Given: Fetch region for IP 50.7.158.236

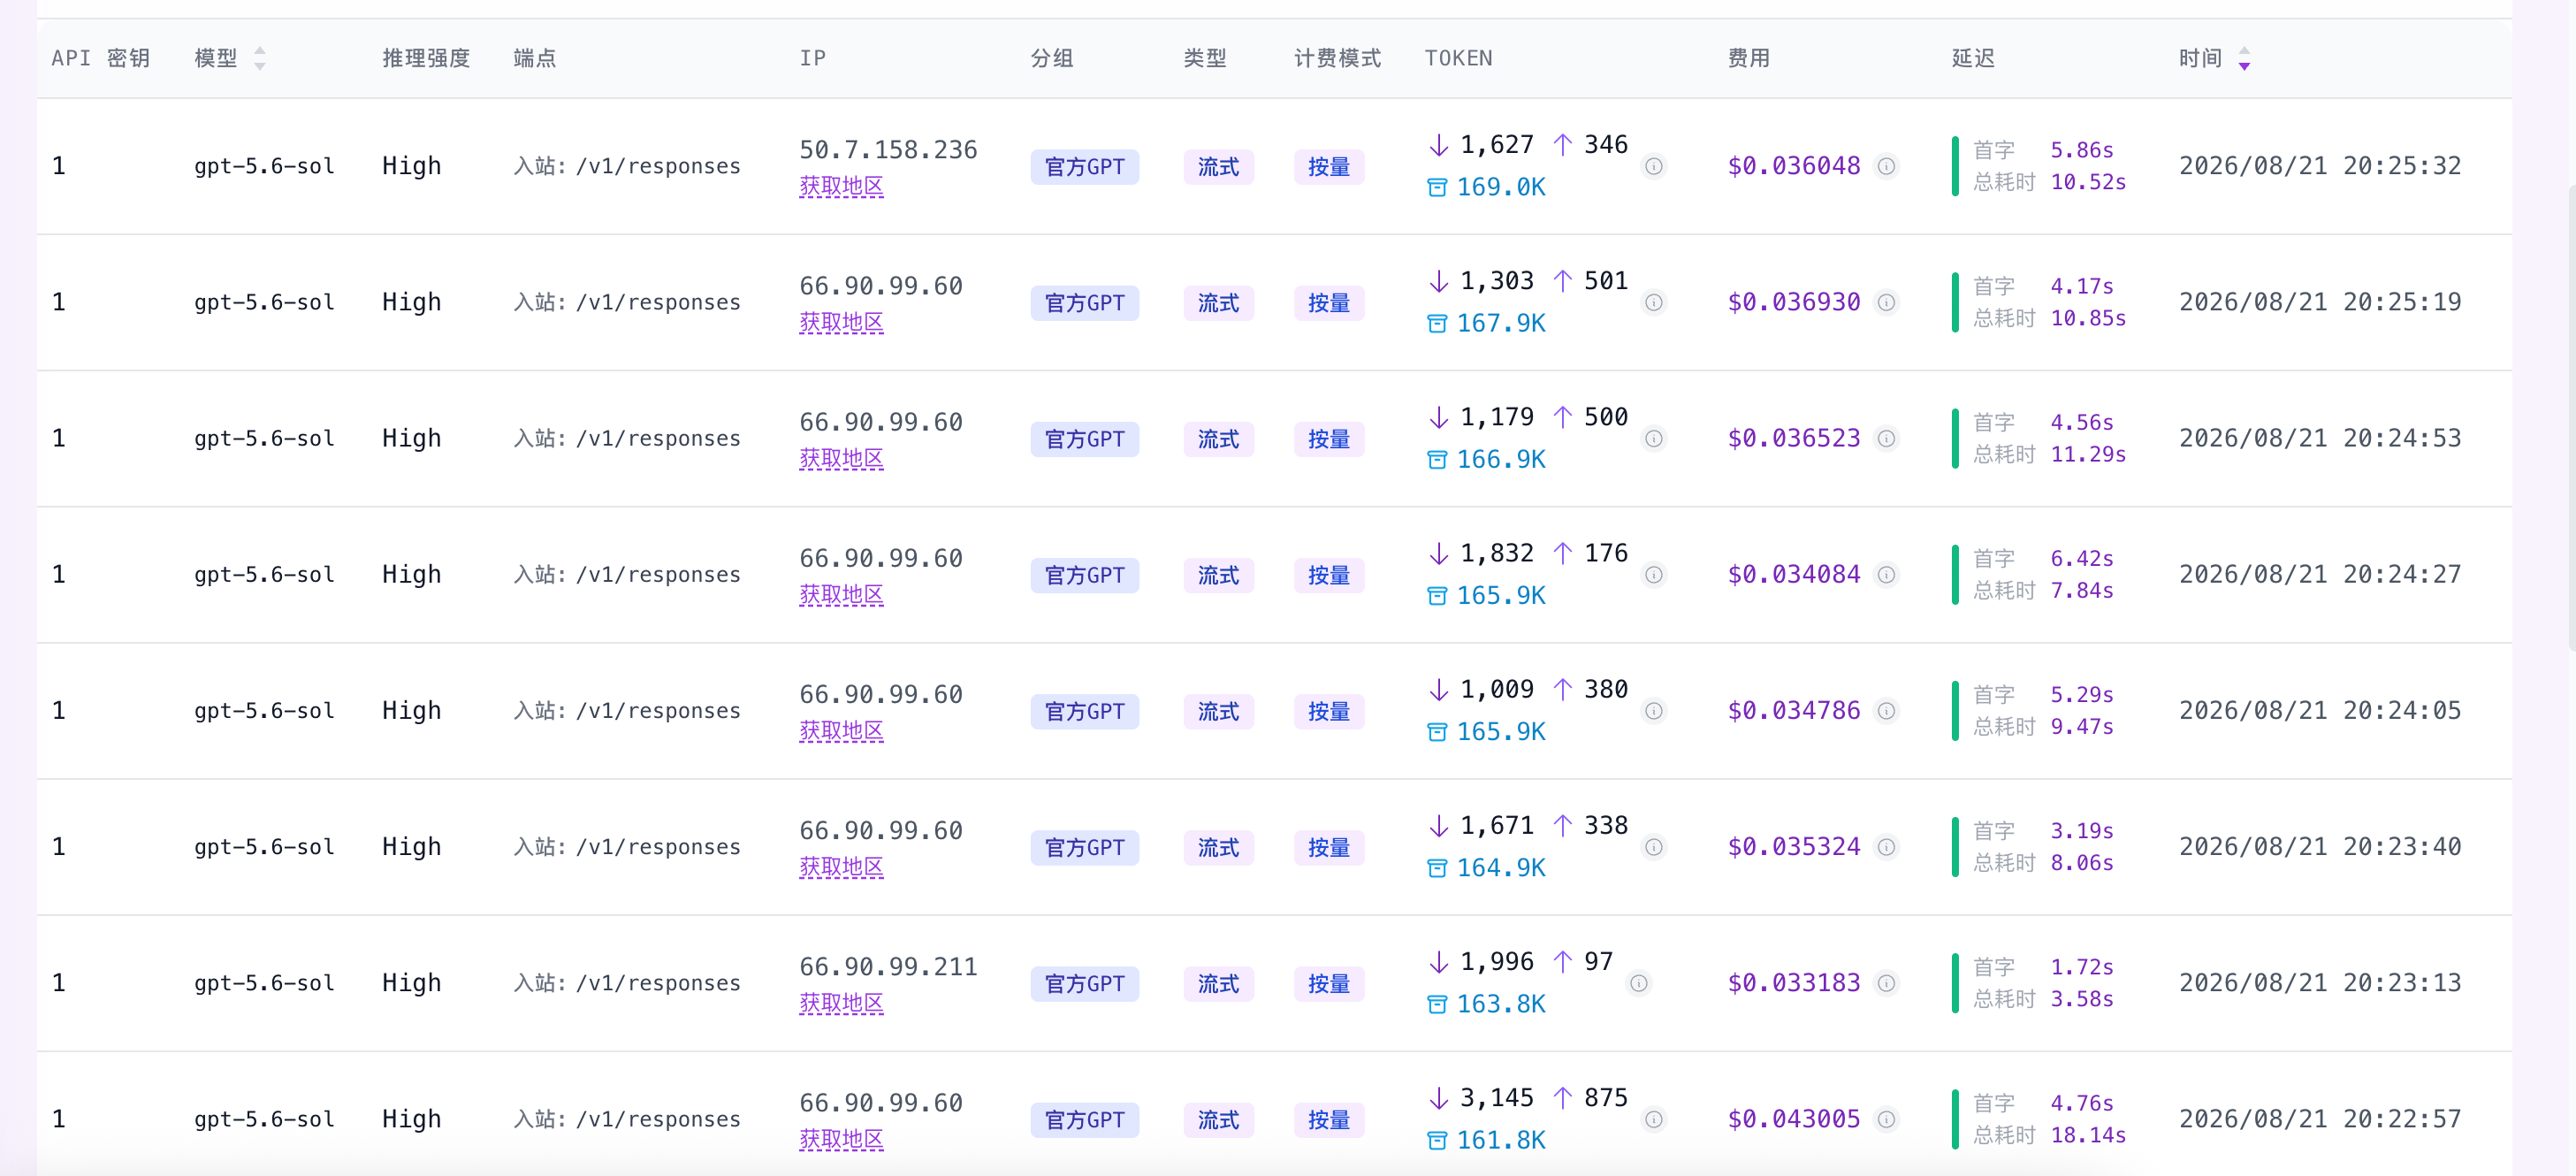Looking at the screenshot, I should tap(841, 186).
